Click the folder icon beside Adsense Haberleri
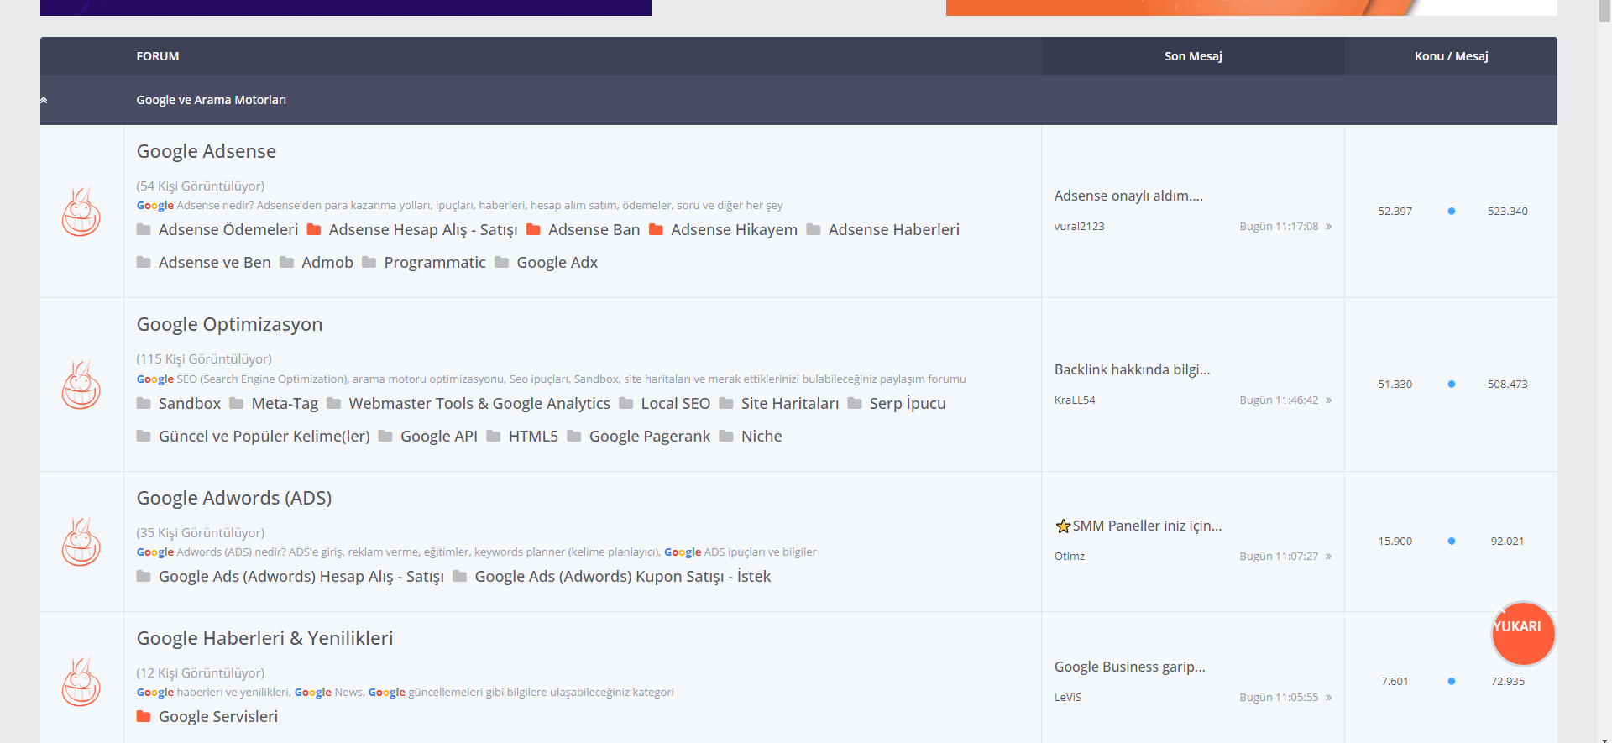1612x743 pixels. [814, 229]
